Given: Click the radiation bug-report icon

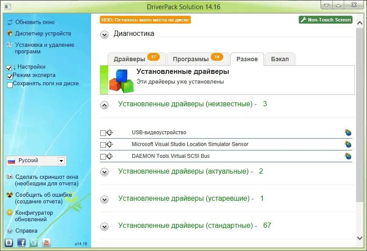Looking at the screenshot, I should point(10,195).
